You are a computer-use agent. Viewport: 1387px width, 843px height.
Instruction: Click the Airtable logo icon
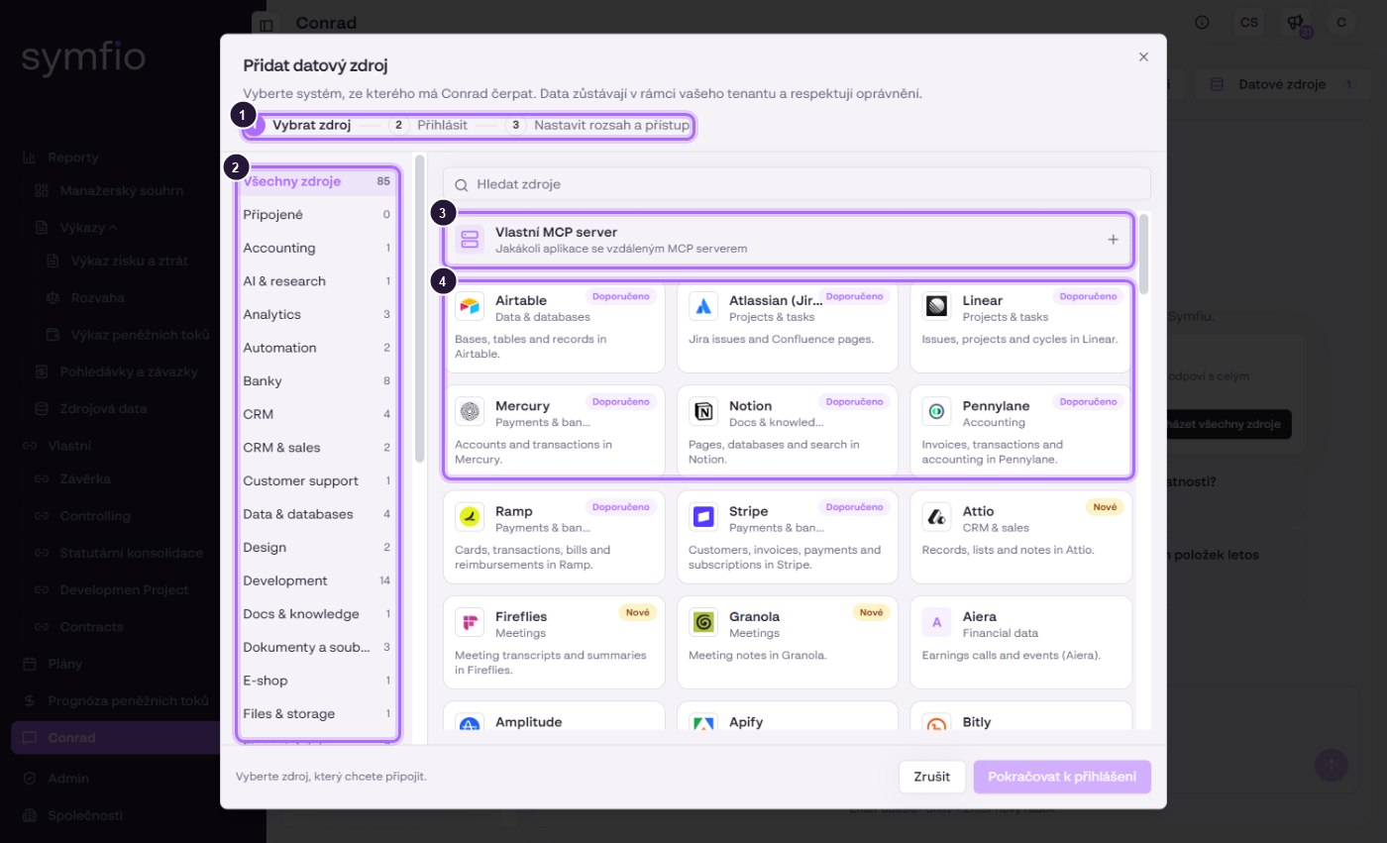click(470, 307)
